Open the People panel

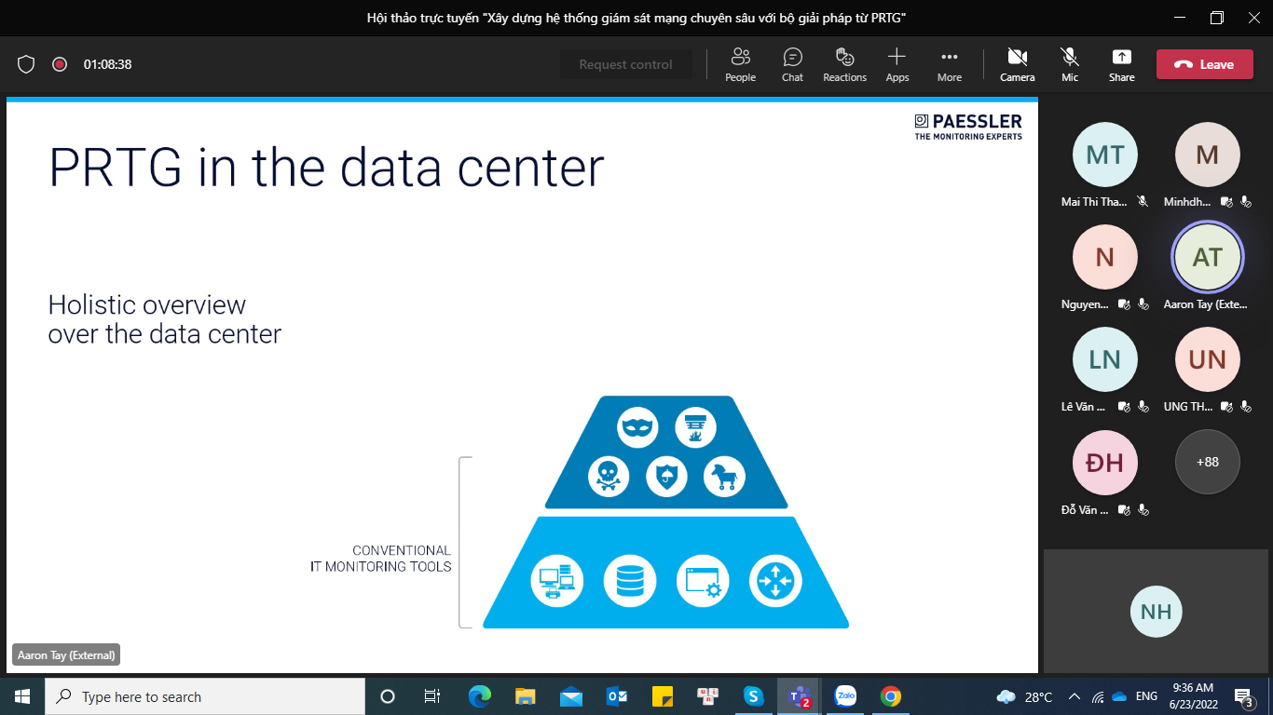click(740, 64)
